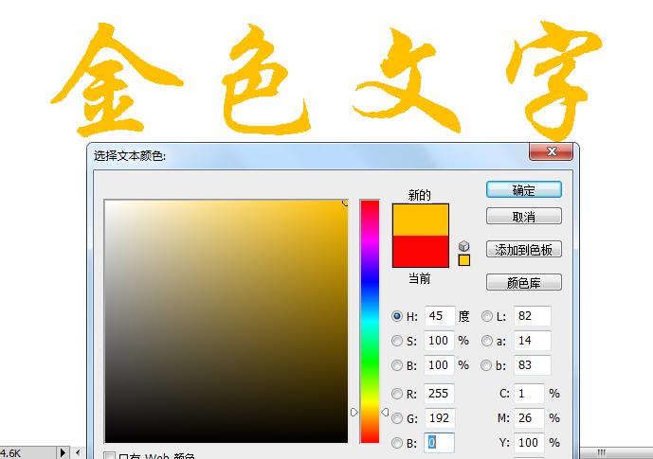Select the blue B radio button
Image resolution: width=653 pixels, height=459 pixels.
[x=397, y=443]
